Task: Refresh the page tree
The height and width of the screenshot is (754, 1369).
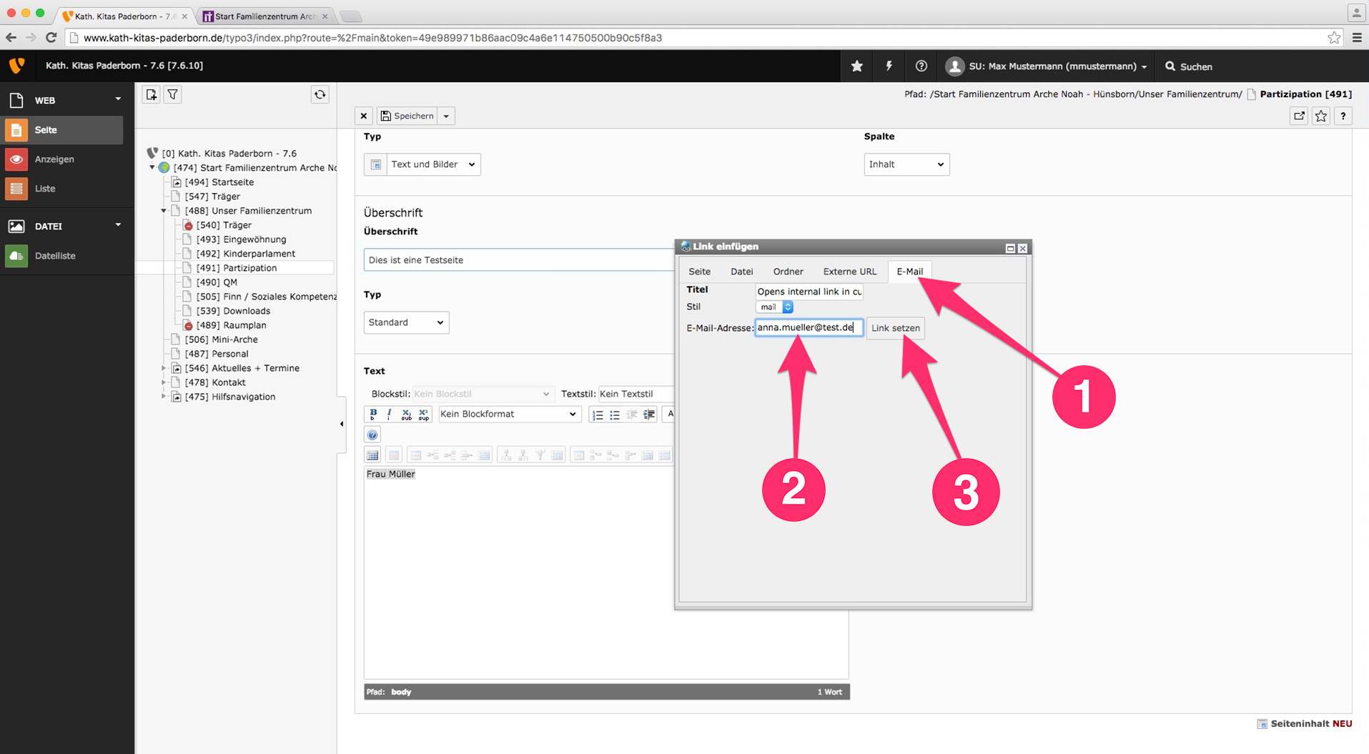Action: (x=320, y=94)
